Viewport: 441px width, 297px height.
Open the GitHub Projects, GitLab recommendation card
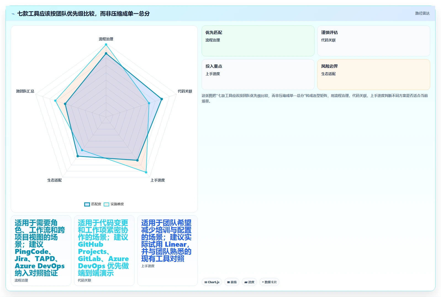pyautogui.click(x=104, y=251)
